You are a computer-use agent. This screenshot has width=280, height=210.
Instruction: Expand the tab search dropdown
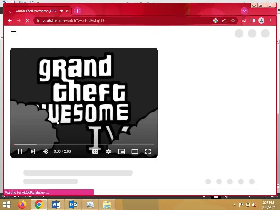point(244,11)
